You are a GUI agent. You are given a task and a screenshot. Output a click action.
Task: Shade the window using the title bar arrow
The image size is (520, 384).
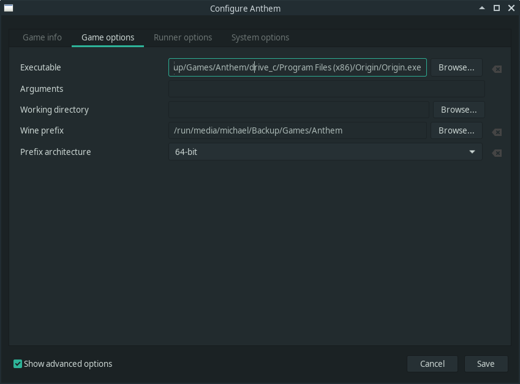(482, 8)
